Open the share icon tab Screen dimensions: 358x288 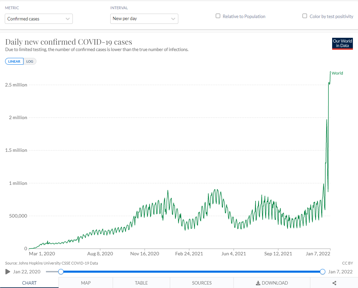pos(334,283)
